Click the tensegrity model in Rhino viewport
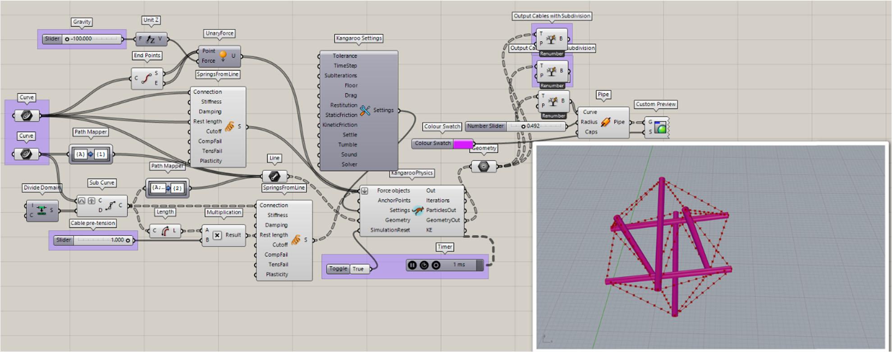Screen dimensions: 892x352 pos(668,246)
